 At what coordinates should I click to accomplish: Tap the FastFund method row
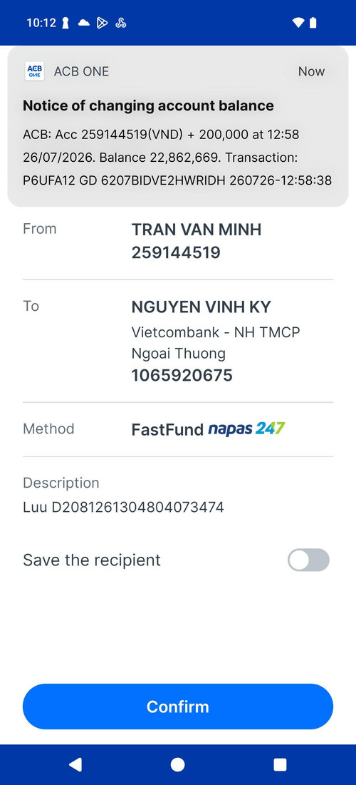[177, 429]
